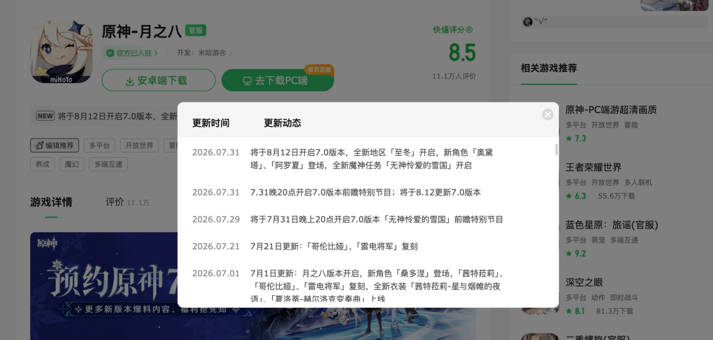This screenshot has width=713, height=340.
Task: Close the update history popup
Action: [x=547, y=115]
